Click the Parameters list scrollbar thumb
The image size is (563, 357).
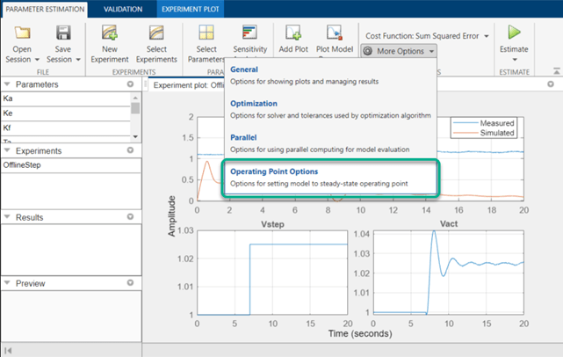coord(135,108)
